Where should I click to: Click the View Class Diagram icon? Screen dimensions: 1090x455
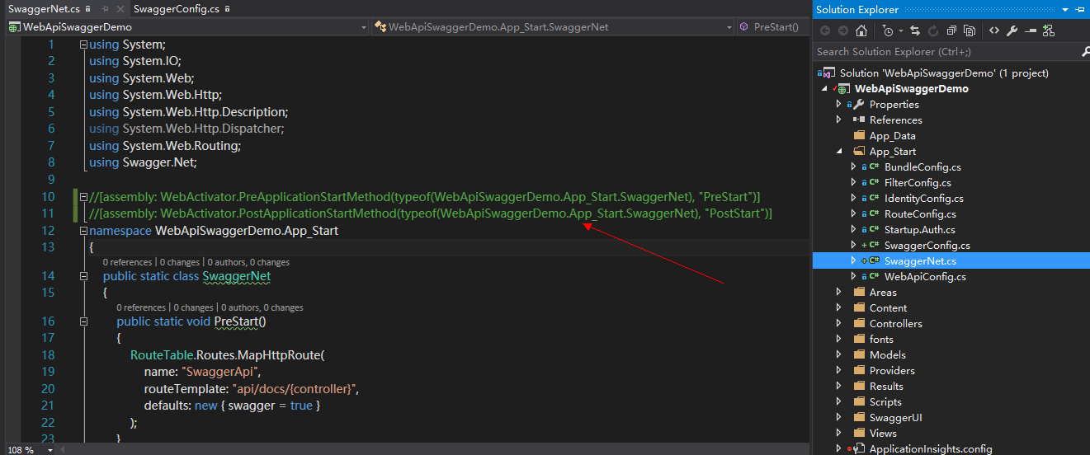coord(1048,30)
